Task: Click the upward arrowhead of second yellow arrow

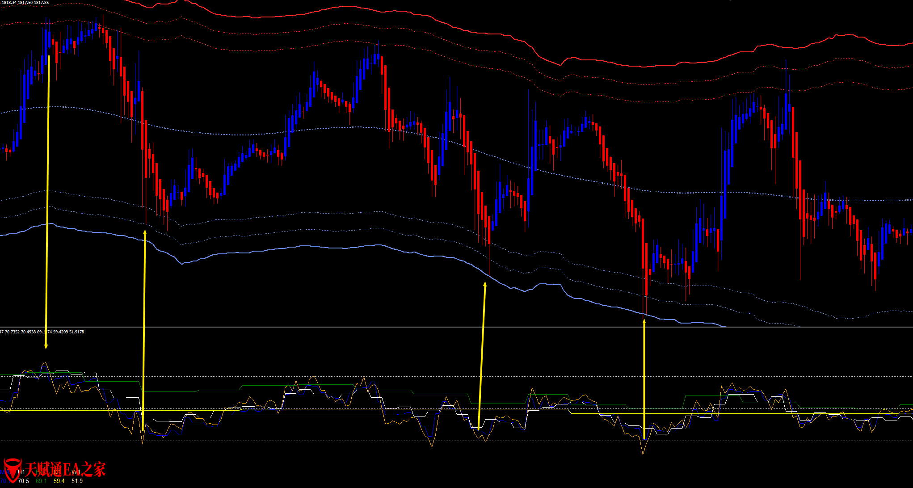Action: tap(145, 232)
